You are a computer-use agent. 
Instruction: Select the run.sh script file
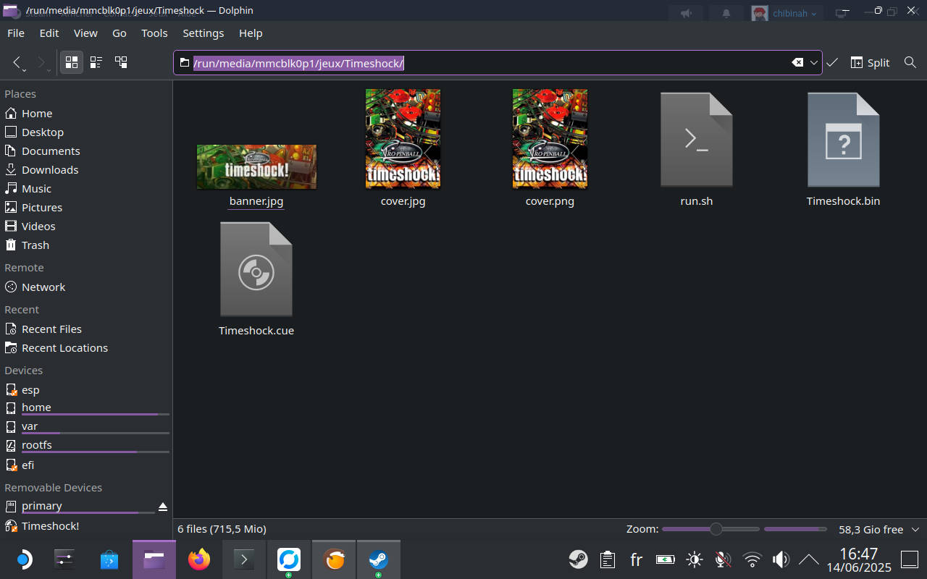click(x=697, y=139)
